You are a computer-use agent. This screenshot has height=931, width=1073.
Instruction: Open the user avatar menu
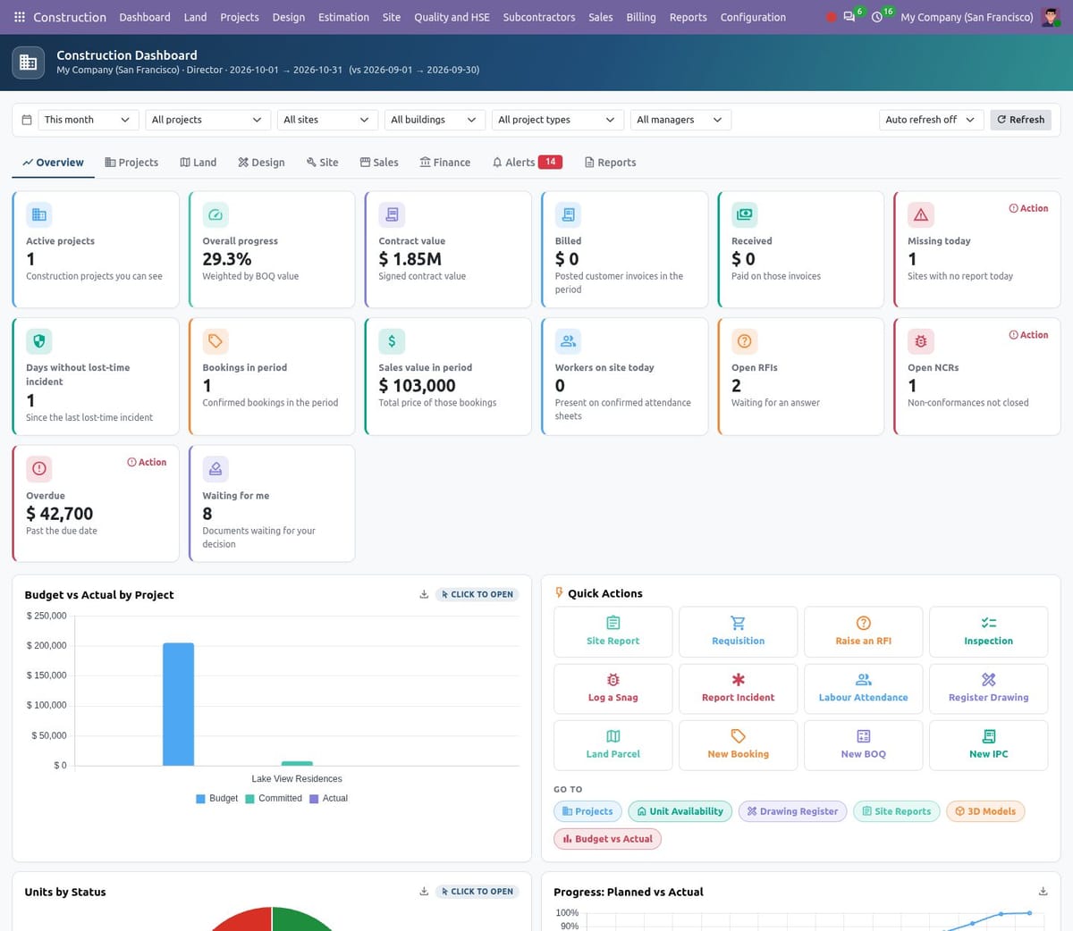tap(1052, 17)
